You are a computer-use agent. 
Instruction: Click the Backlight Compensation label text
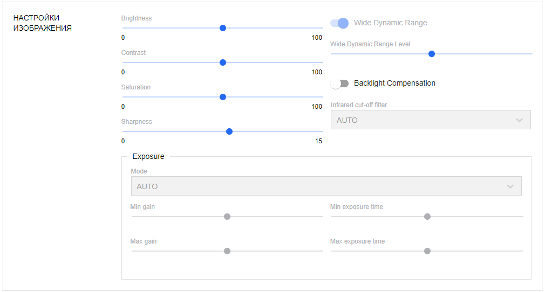pyautogui.click(x=394, y=84)
